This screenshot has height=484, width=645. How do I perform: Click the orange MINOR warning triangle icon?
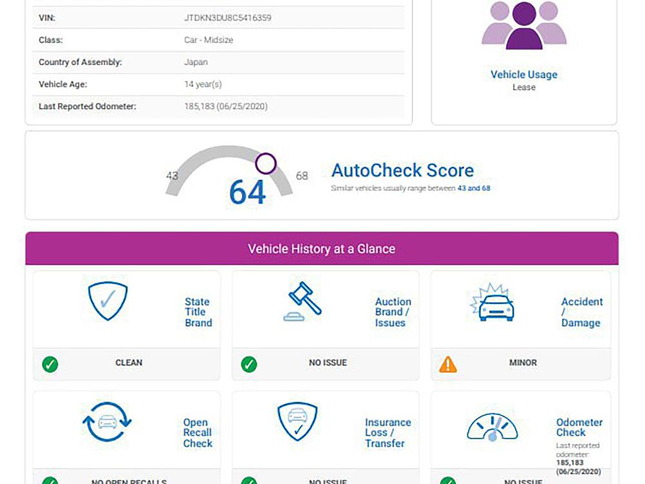(x=448, y=365)
